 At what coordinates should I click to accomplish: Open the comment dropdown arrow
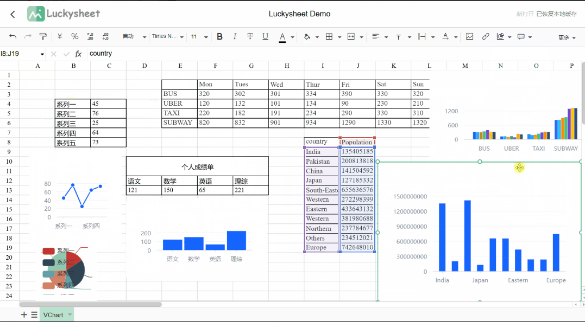(x=530, y=37)
